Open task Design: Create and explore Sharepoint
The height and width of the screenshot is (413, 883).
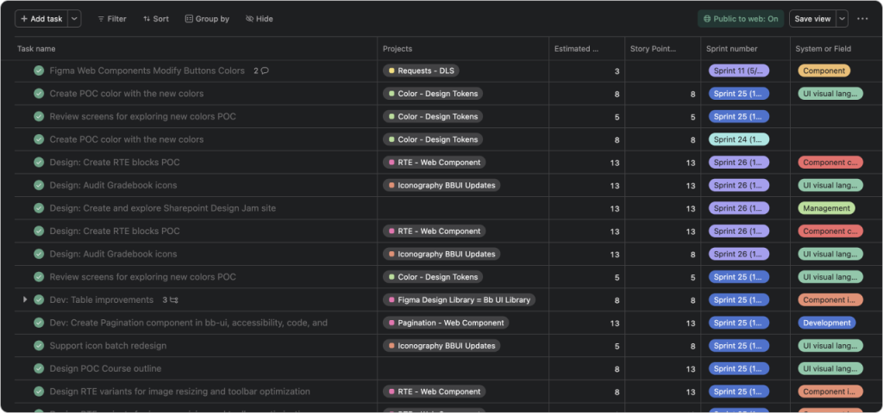click(x=162, y=208)
